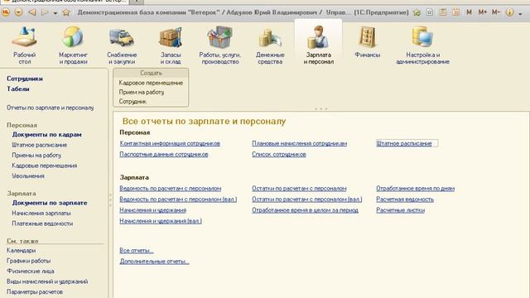
Task: Open Отработанное время в целом за период
Action: [x=305, y=210]
